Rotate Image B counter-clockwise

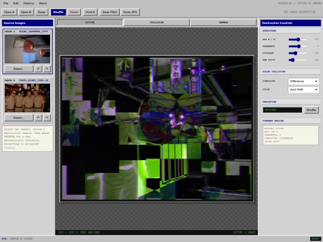(x=38, y=118)
